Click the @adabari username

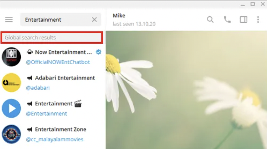pyautogui.click(x=38, y=88)
